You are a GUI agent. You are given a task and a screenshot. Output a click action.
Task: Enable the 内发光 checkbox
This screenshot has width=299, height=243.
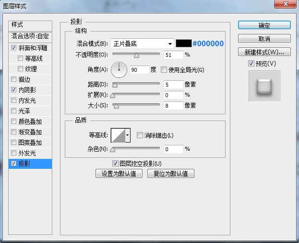coord(13,100)
